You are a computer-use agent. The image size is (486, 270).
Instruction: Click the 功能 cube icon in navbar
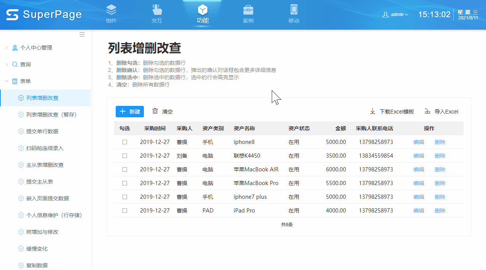[202, 10]
